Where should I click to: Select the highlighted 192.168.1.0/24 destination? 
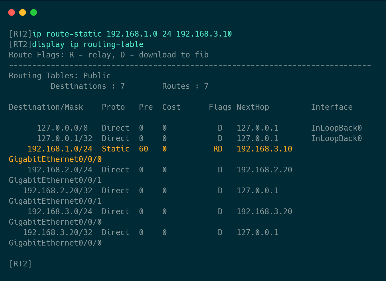tap(60, 149)
